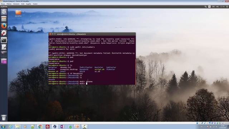This screenshot has width=229, height=129.
Task: Switch to the VirtualBox taskbar icon
Action: click(55, 126)
